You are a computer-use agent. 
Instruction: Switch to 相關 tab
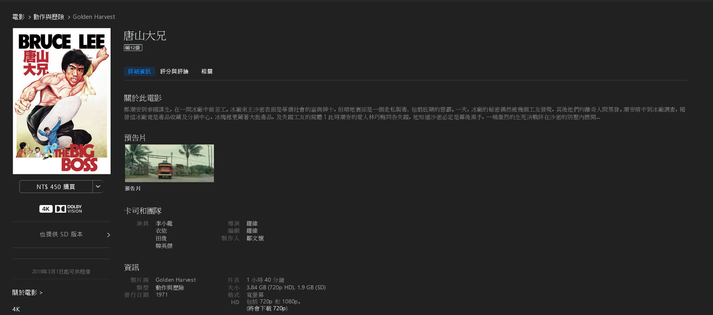coord(207,71)
